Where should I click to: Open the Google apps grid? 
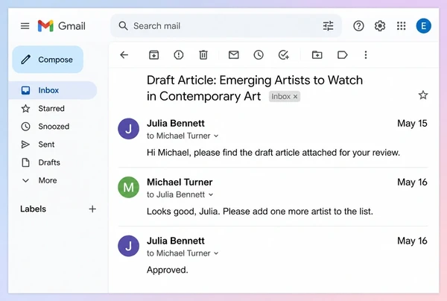tap(401, 26)
